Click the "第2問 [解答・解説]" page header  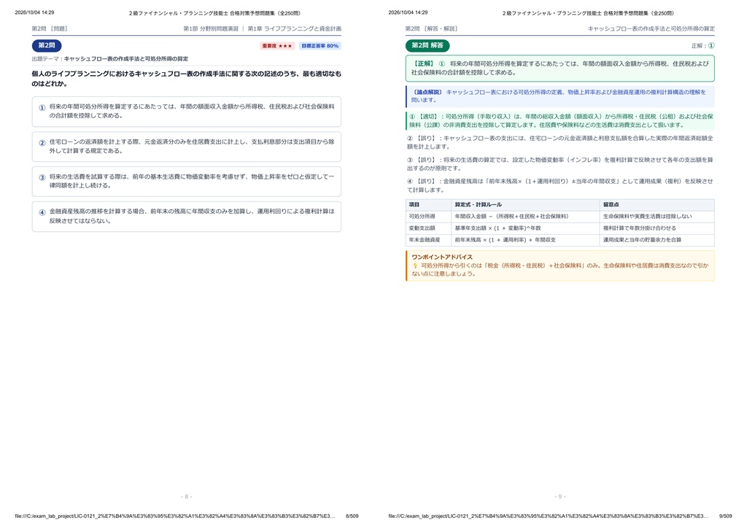pyautogui.click(x=432, y=28)
